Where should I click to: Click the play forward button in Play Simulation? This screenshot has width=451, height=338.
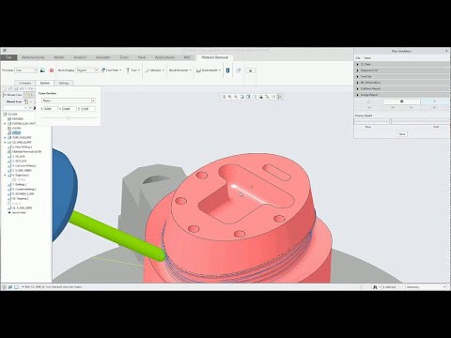435,101
